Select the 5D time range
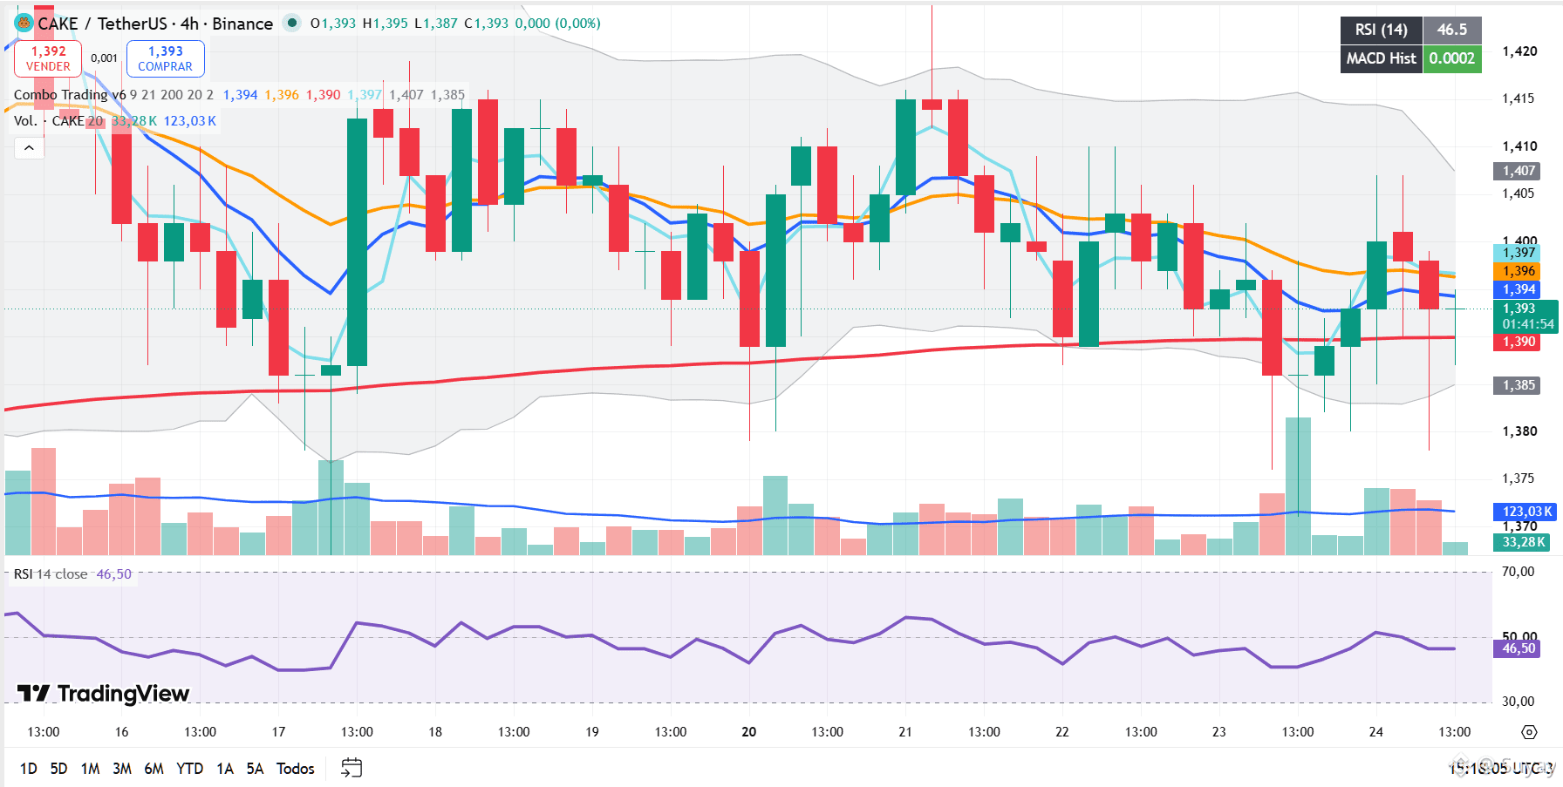Viewport: 1563px width, 787px height. 58,769
